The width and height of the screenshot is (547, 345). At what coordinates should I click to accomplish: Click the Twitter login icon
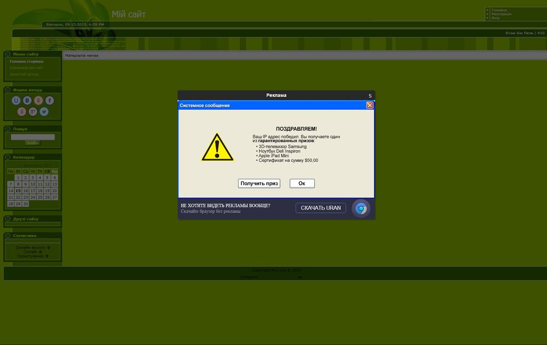(44, 112)
